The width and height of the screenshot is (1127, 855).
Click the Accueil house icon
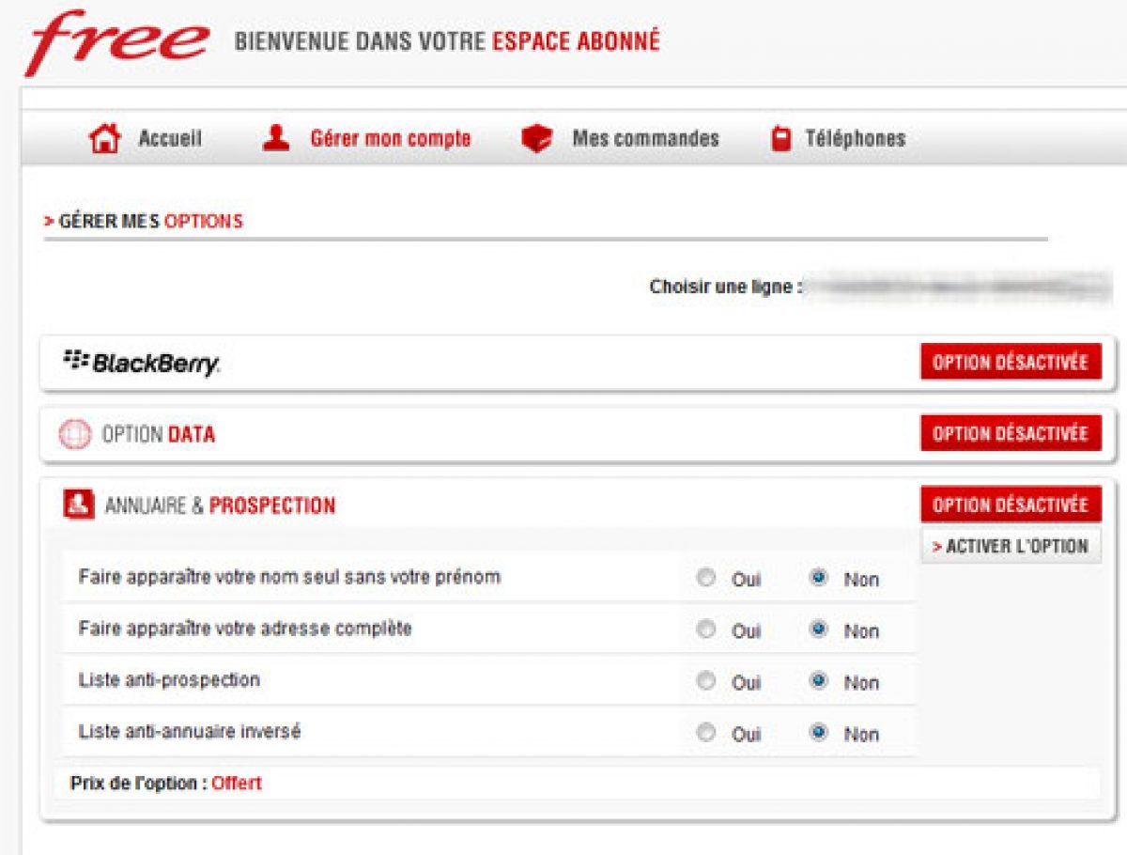[x=104, y=139]
